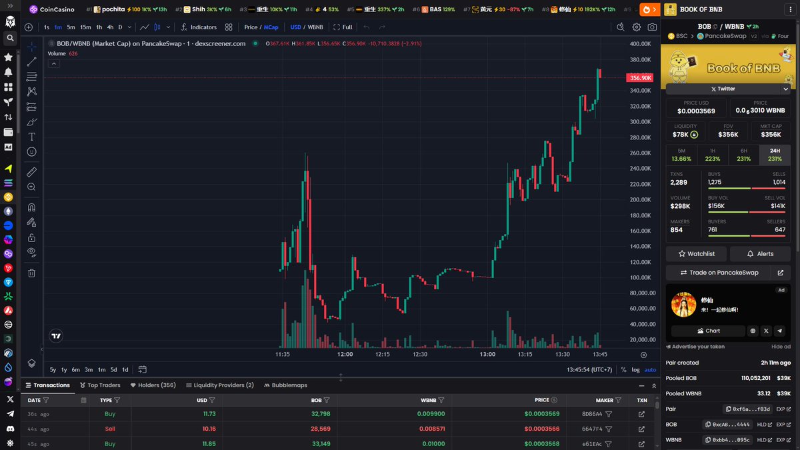Collapse the indicator legend chevron
The image size is (800, 450).
(x=54, y=64)
